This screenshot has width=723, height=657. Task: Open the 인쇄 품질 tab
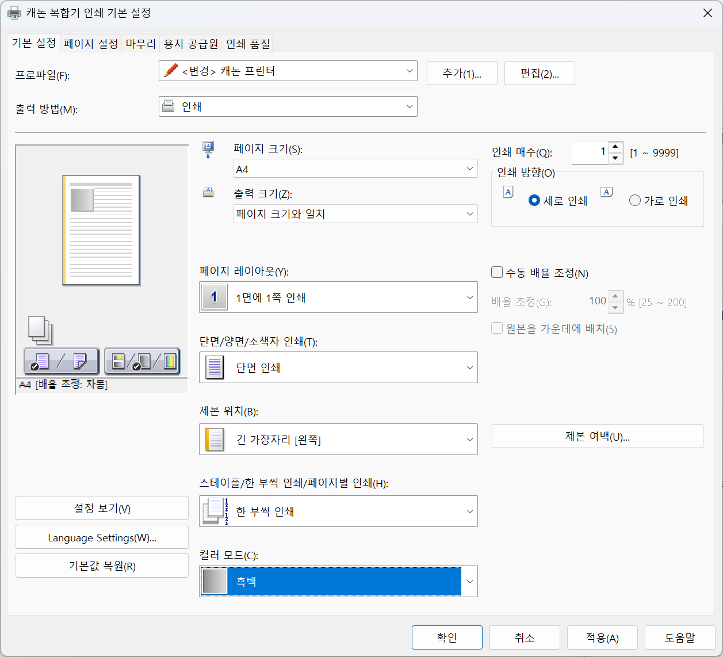point(247,44)
